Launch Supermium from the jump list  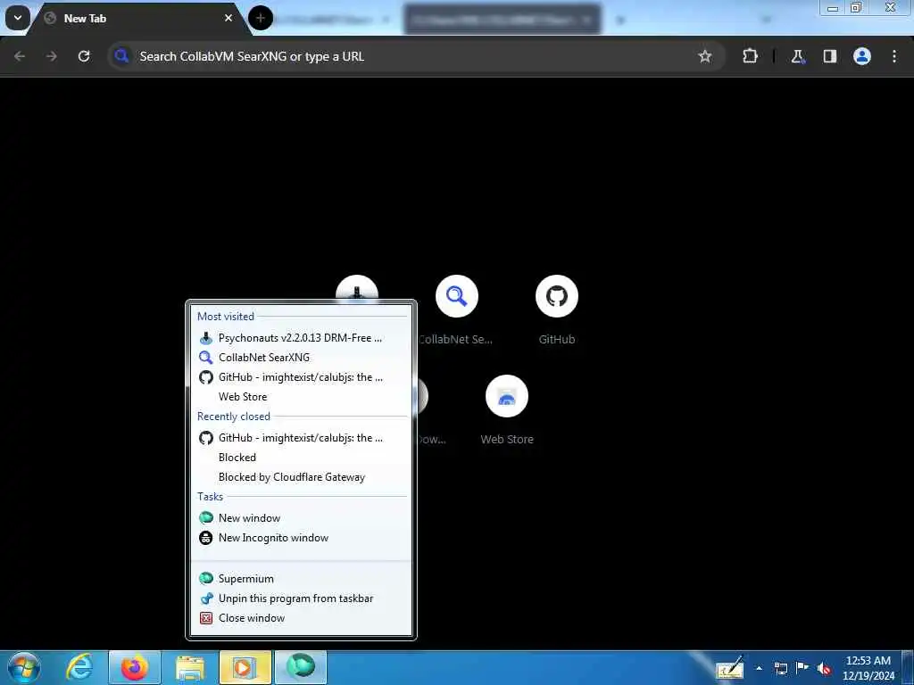[301, 579]
